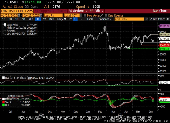170x123 pixels.
Task: Click the Table button
Action: point(90,19)
